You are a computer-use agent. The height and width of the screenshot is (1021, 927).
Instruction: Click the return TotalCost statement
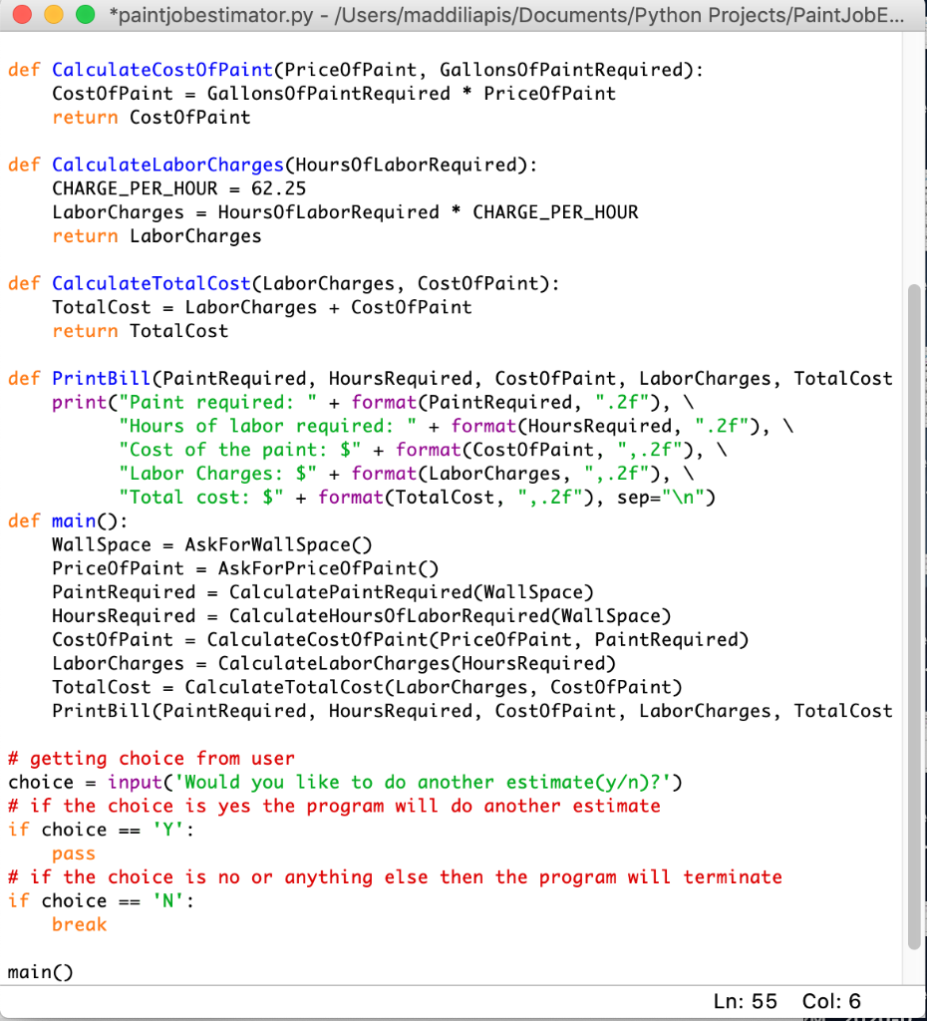(x=140, y=331)
